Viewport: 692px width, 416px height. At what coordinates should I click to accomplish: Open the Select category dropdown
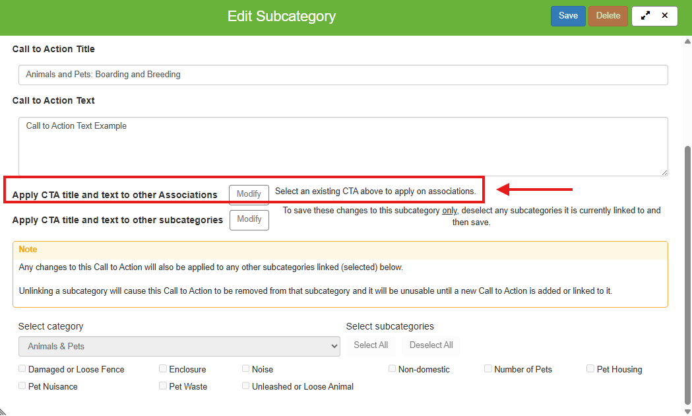coord(179,346)
